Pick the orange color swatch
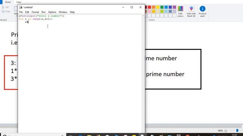Viewport: 243px width, 136px height. point(153,7)
